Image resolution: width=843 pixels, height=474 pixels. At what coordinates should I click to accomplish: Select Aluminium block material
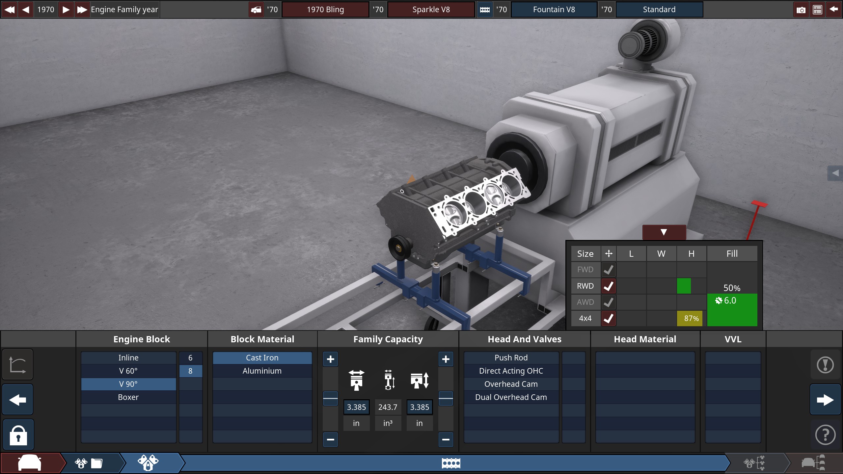click(x=262, y=371)
